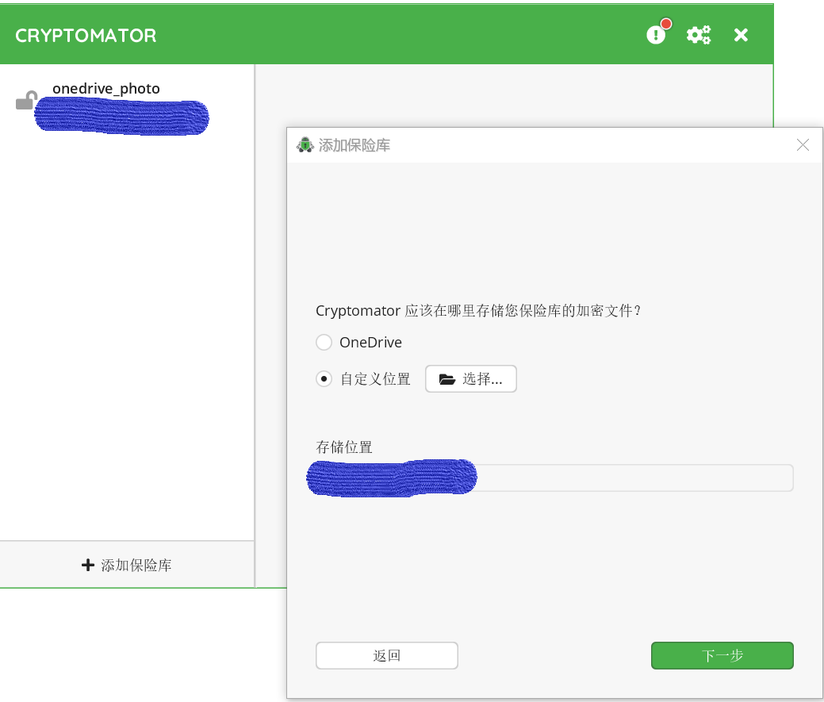The height and width of the screenshot is (702, 824).
Task: Click the unlocked padlock icon beside onedrive_photo
Action: tap(26, 101)
